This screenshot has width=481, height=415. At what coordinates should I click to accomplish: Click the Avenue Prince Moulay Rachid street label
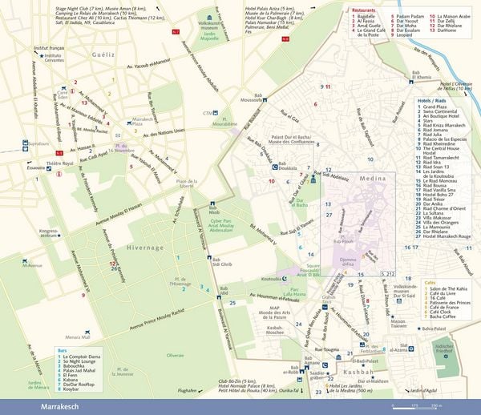pos(157,319)
